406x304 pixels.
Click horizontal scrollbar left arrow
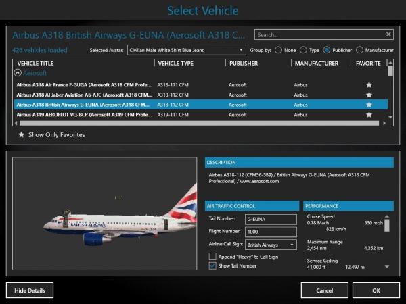[x=16, y=123]
